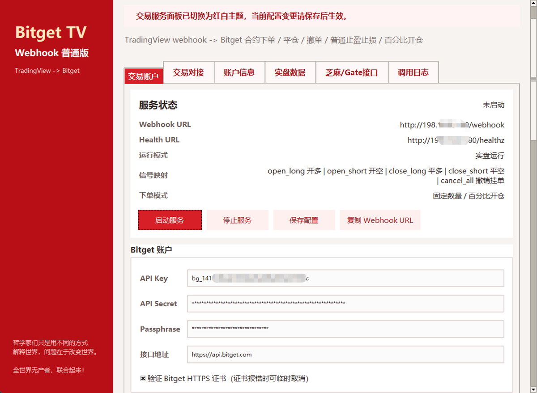
Task: Click the Bitget 账户 section heading
Action: (151, 250)
